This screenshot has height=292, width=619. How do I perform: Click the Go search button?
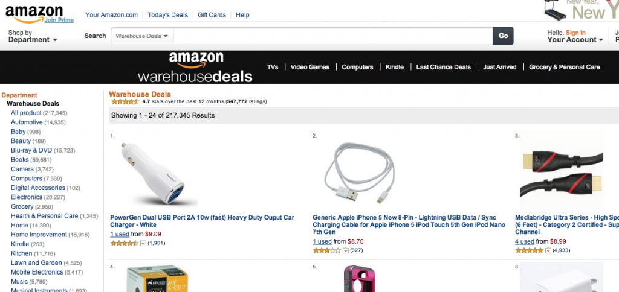[503, 36]
